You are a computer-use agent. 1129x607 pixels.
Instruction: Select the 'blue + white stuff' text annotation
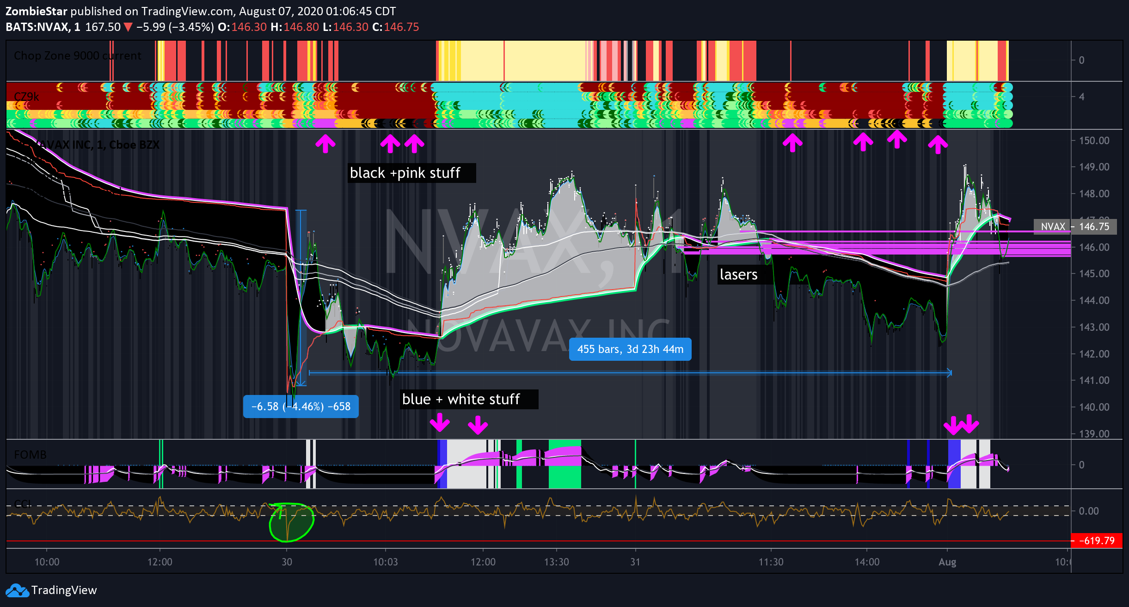(x=469, y=399)
